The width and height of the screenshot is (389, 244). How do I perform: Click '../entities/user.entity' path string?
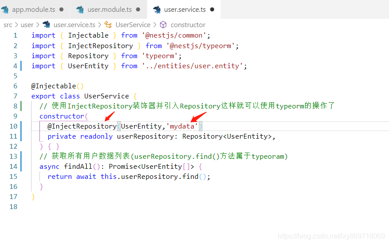[192, 66]
